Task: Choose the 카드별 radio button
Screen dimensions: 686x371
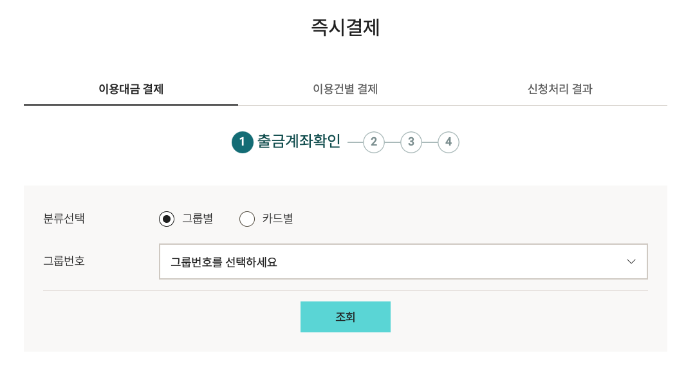Action: pyautogui.click(x=247, y=219)
